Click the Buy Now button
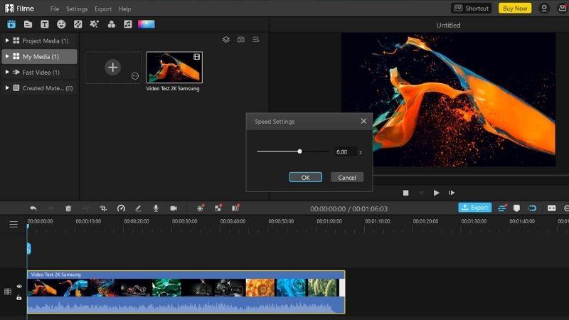 [x=515, y=9]
